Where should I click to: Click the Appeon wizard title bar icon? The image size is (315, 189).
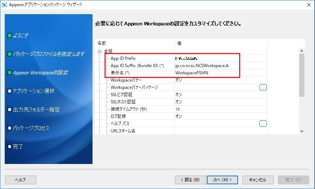click(x=4, y=5)
